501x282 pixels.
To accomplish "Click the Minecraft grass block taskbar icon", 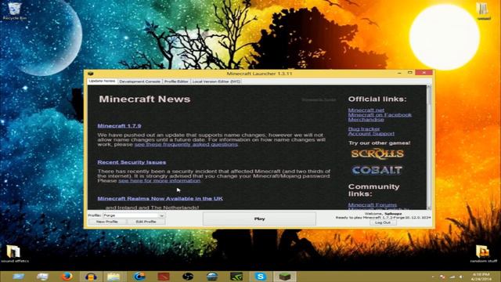I will tap(284, 277).
